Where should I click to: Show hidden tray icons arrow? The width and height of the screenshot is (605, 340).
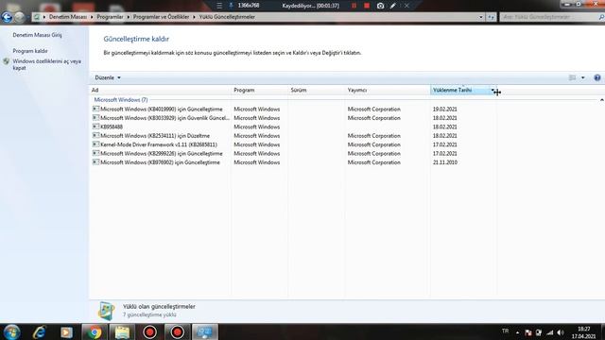[517, 332]
